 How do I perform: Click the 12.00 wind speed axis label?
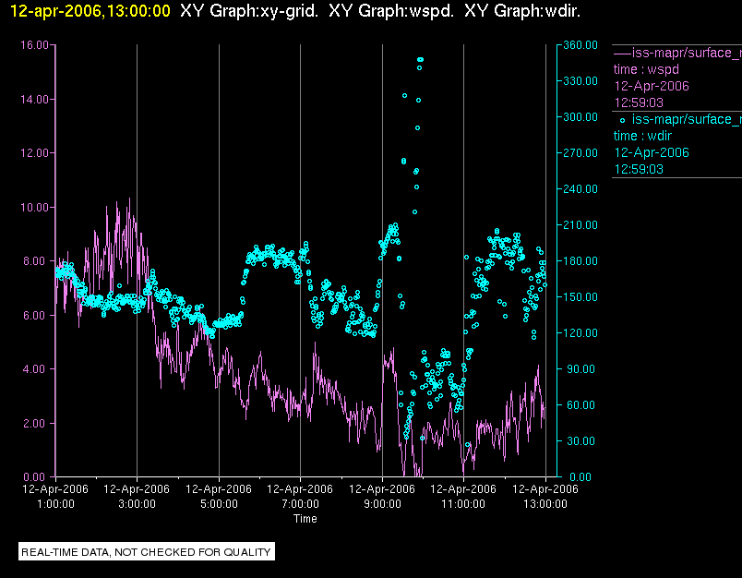[x=34, y=153]
